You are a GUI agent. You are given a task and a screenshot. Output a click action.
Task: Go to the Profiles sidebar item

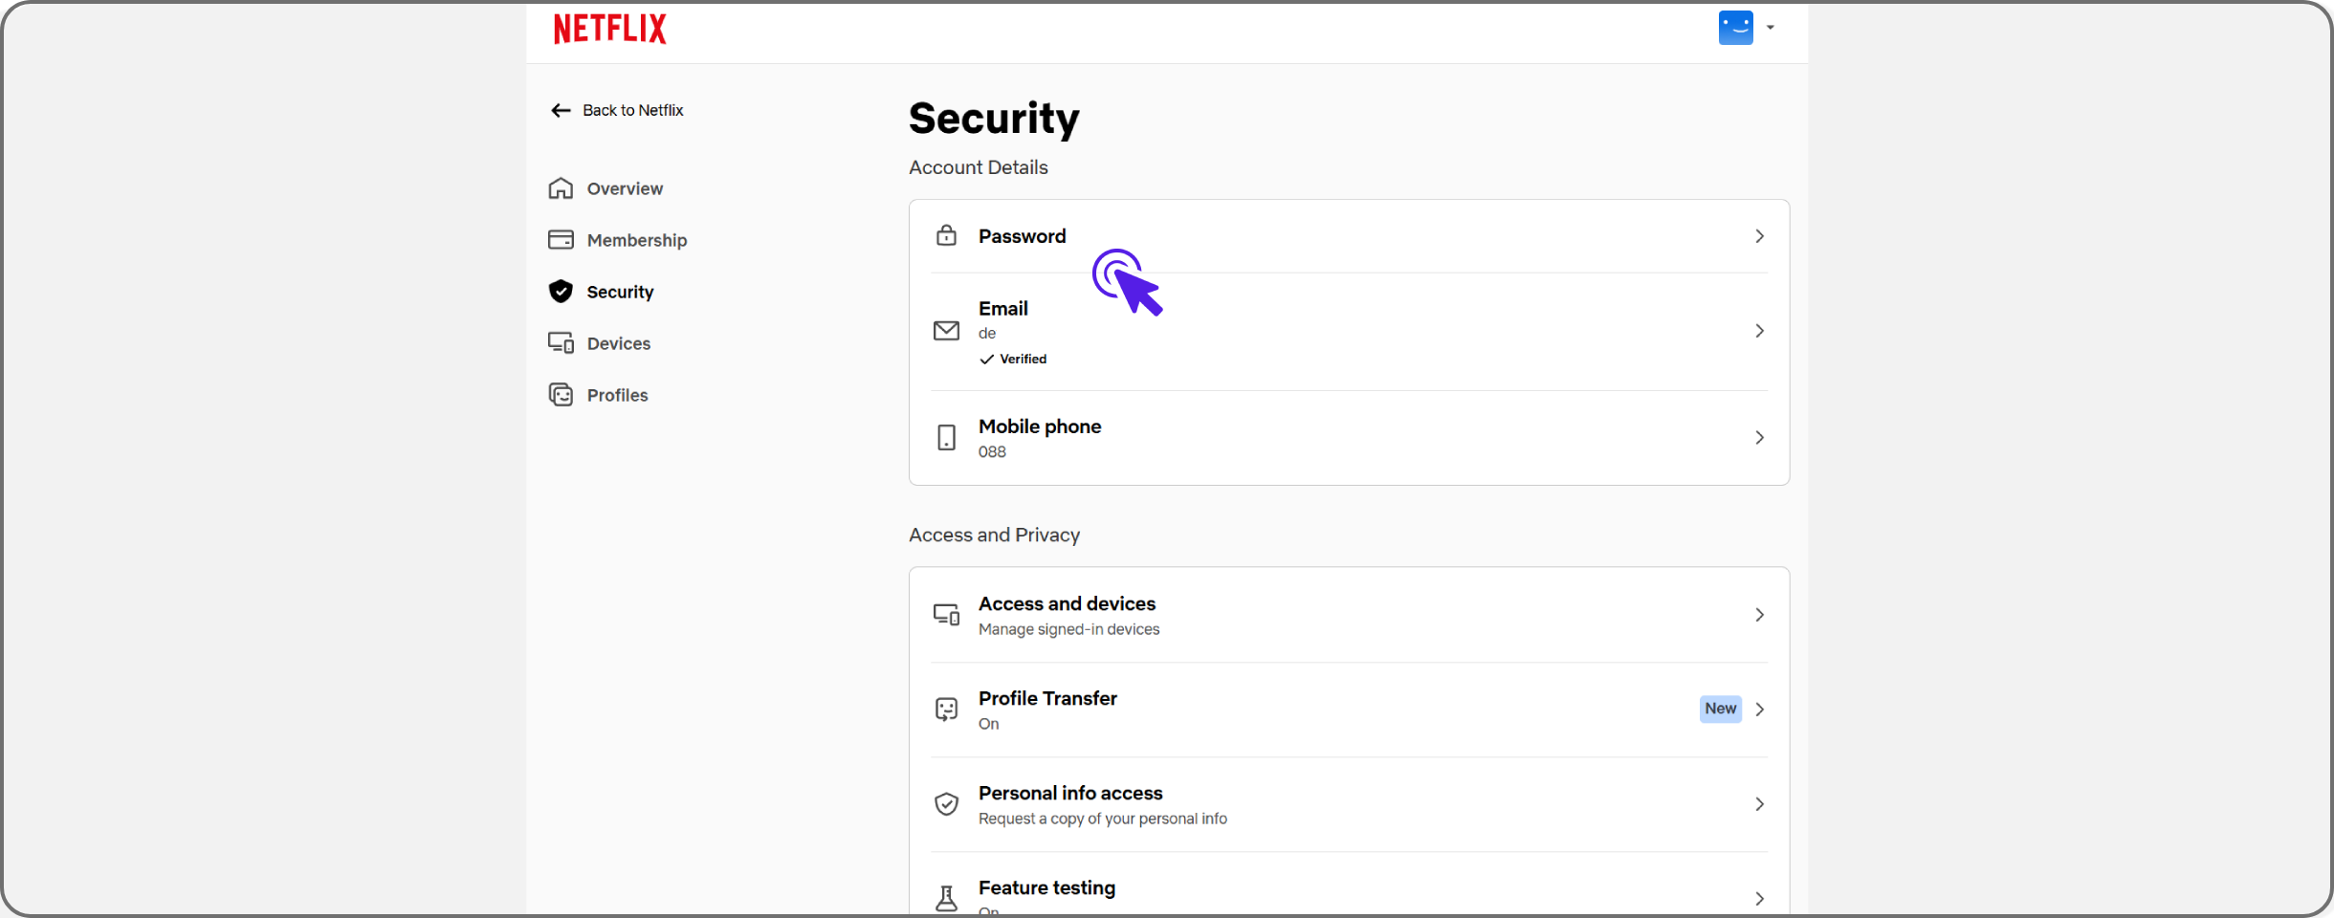(617, 395)
